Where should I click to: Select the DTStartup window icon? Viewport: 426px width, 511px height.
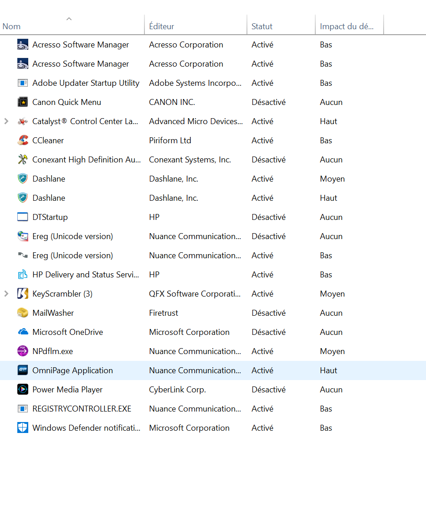pos(22,217)
